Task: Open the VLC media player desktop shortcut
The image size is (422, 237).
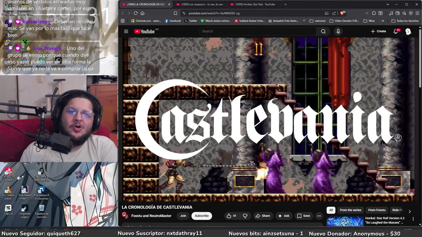Action: coord(8,193)
